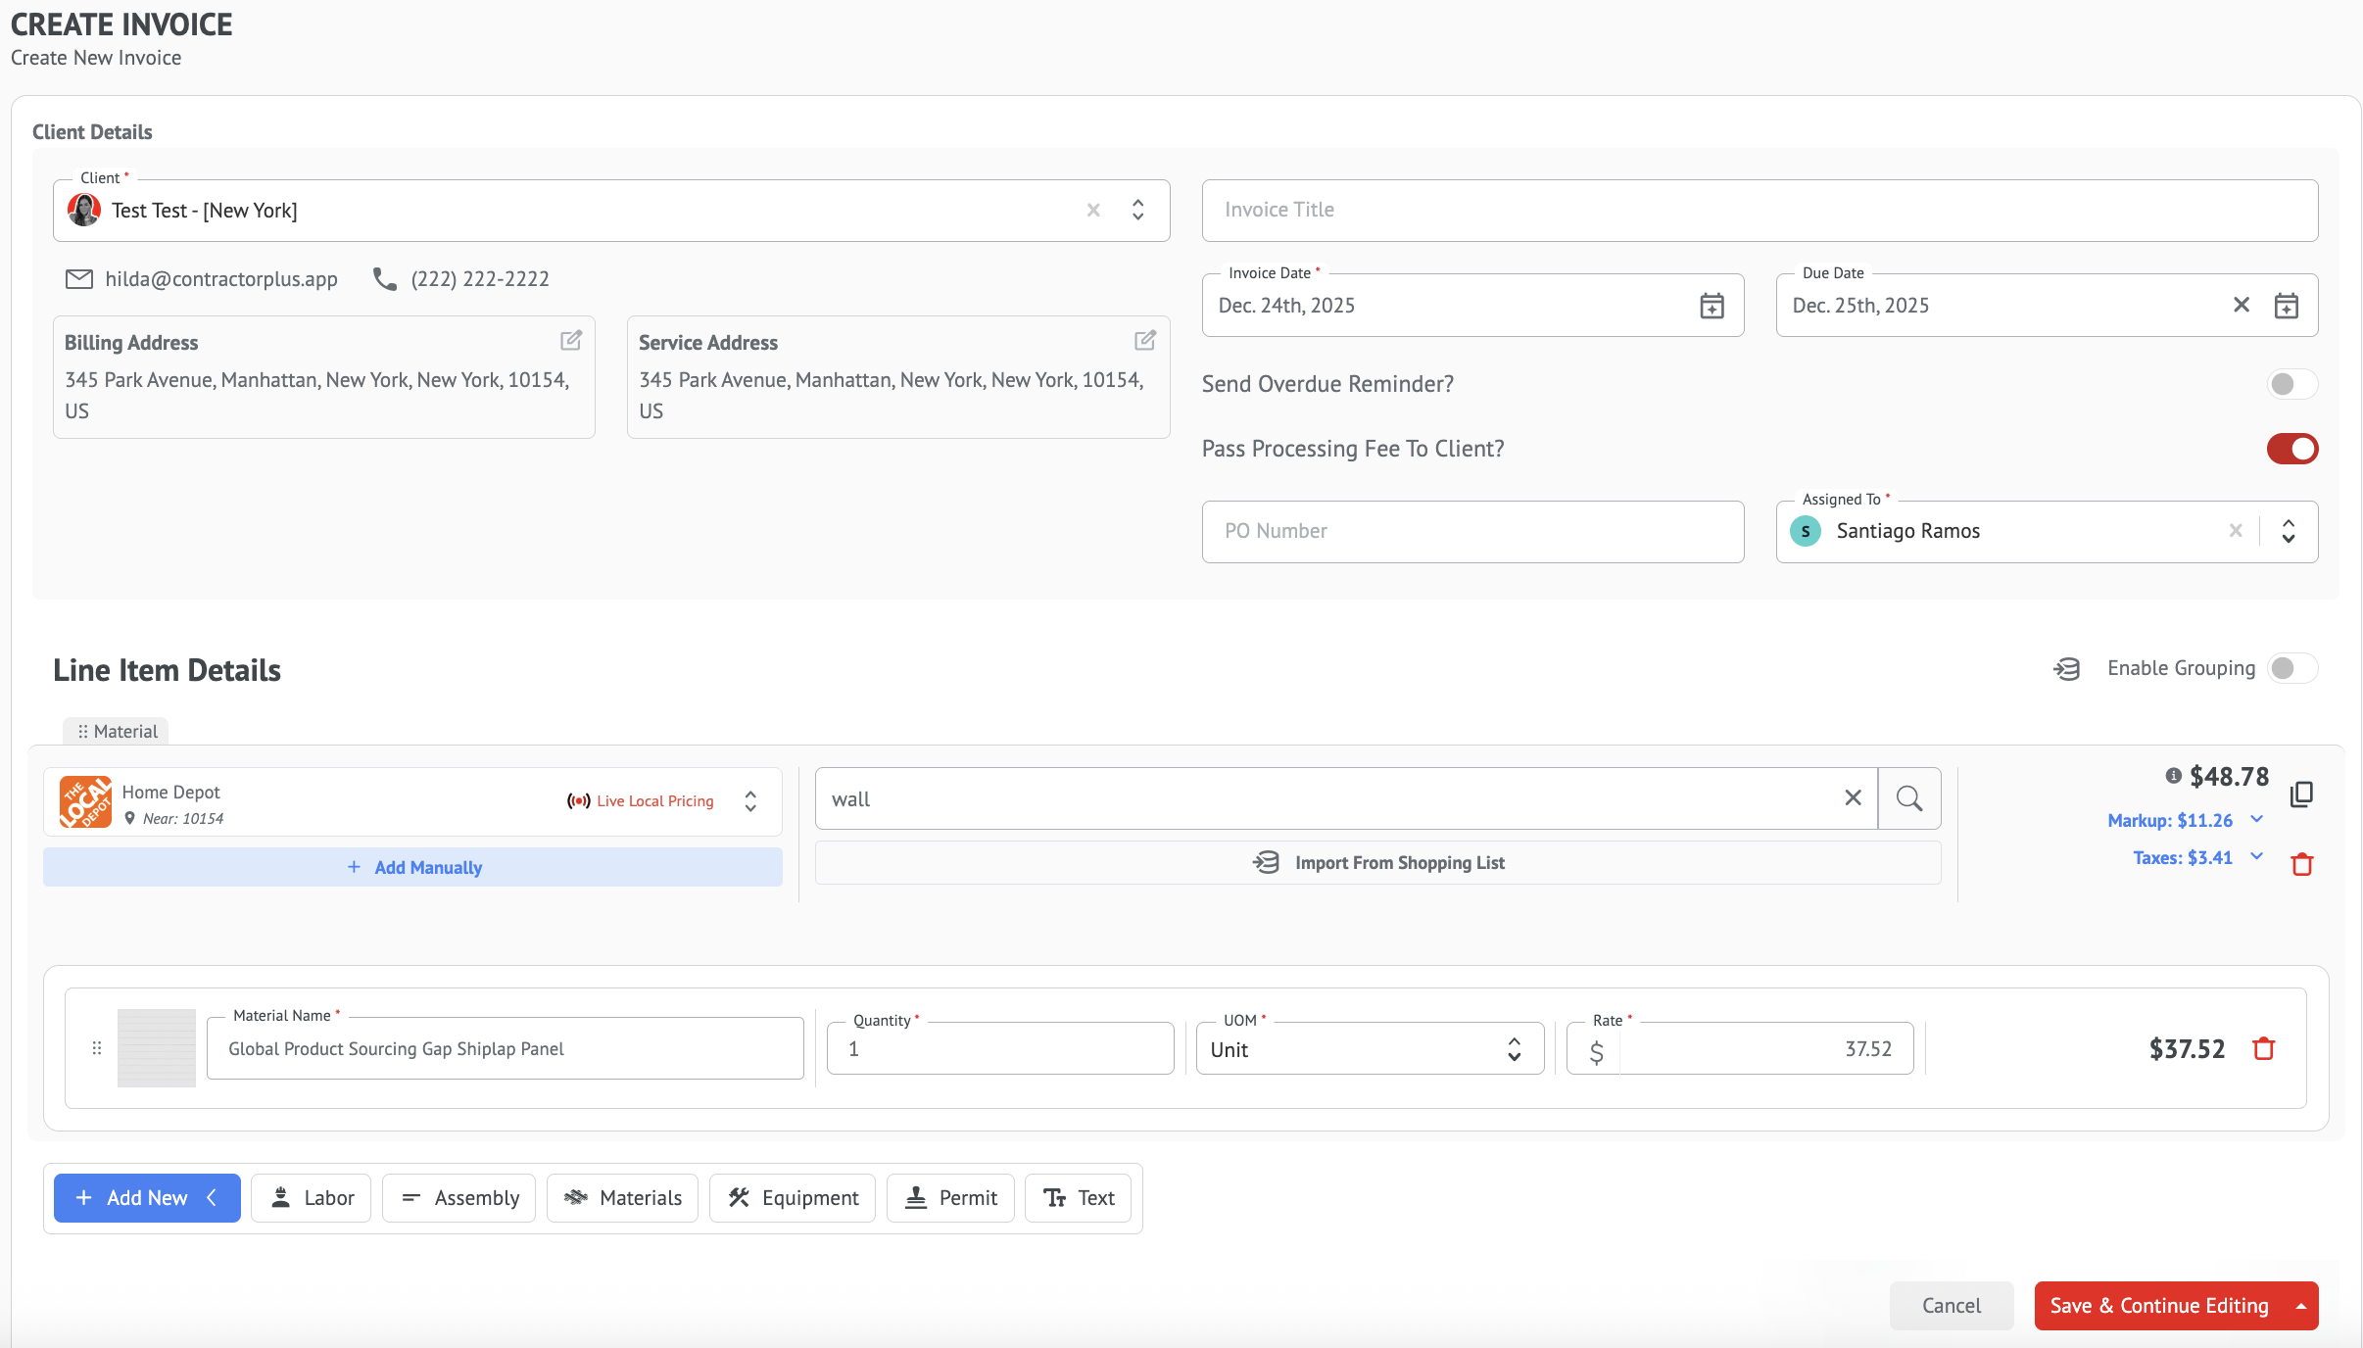Delete the entire Material section
Image resolution: width=2363 pixels, height=1348 pixels.
pyautogui.click(x=2301, y=864)
